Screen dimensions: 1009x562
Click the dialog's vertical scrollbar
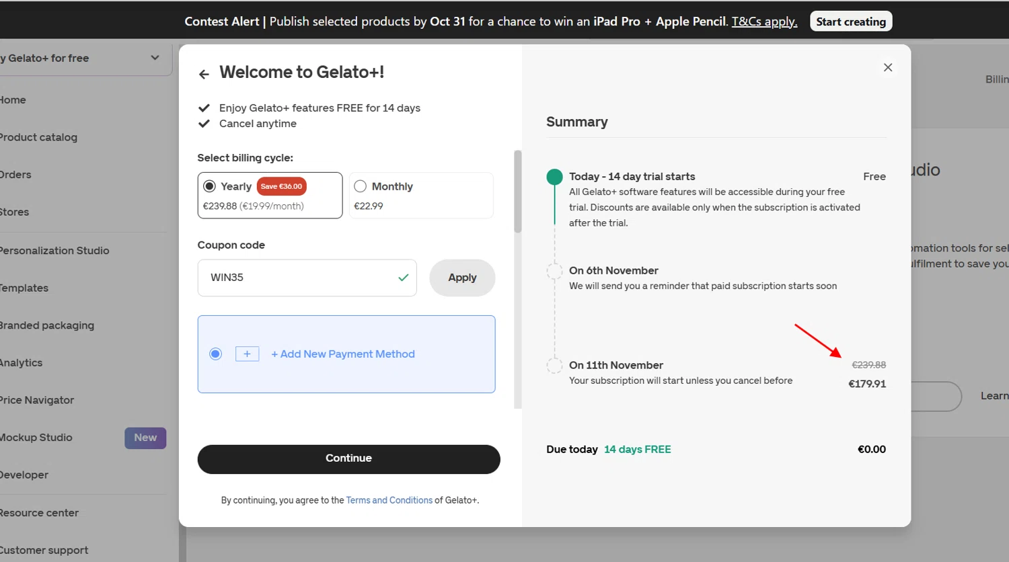tap(518, 192)
